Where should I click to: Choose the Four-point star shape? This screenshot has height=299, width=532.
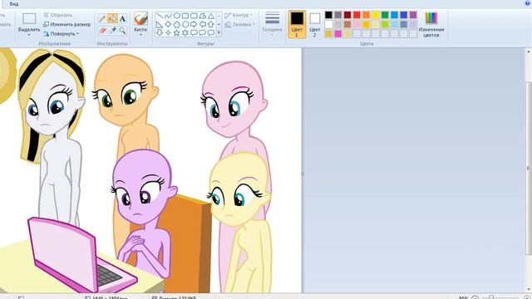[168, 33]
